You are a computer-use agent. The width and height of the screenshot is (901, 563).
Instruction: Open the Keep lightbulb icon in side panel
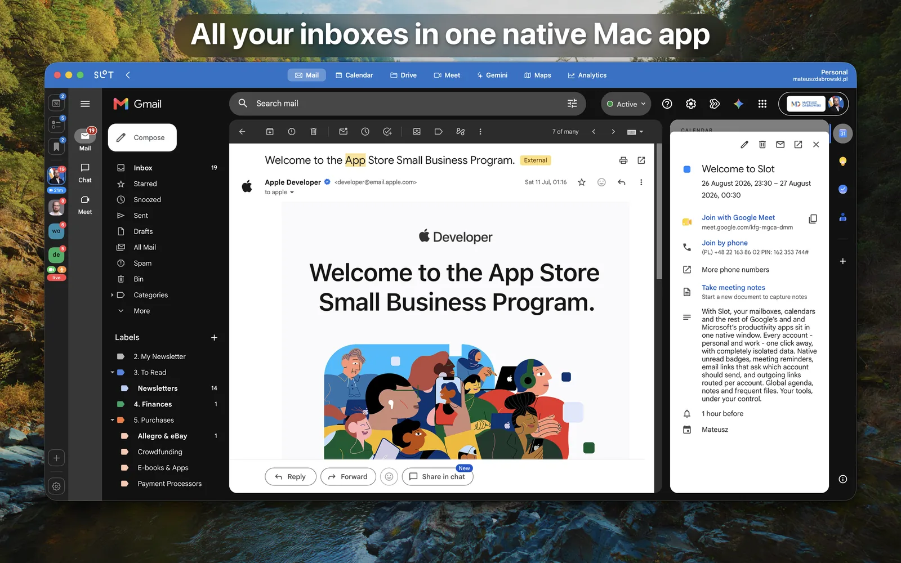843,162
